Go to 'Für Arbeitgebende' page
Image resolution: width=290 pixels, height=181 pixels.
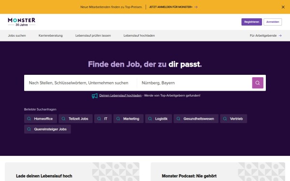click(265, 35)
